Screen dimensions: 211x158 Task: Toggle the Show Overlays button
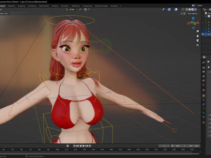(176, 10)
